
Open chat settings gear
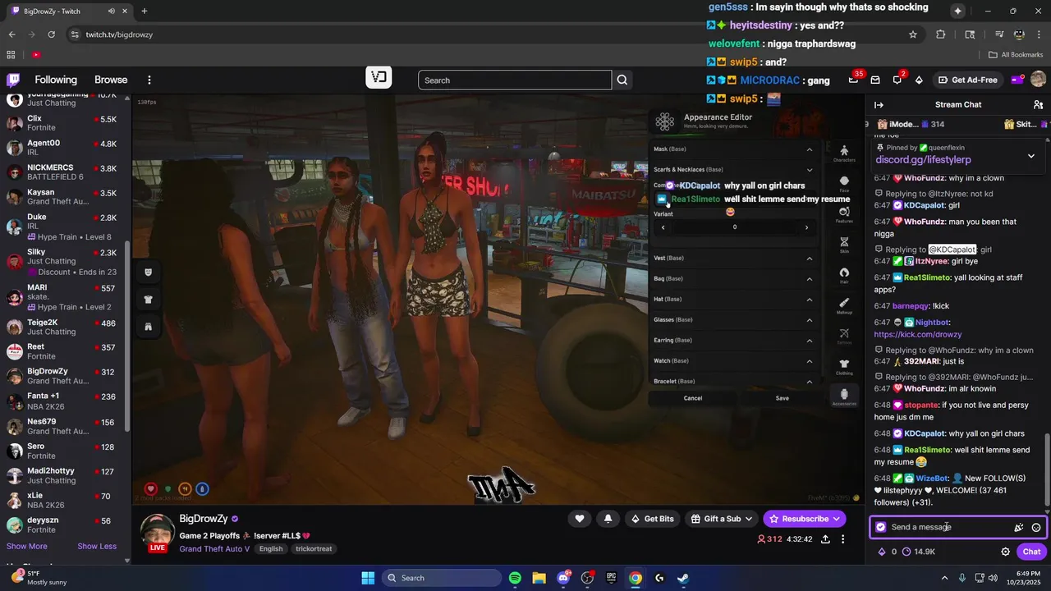(1005, 552)
